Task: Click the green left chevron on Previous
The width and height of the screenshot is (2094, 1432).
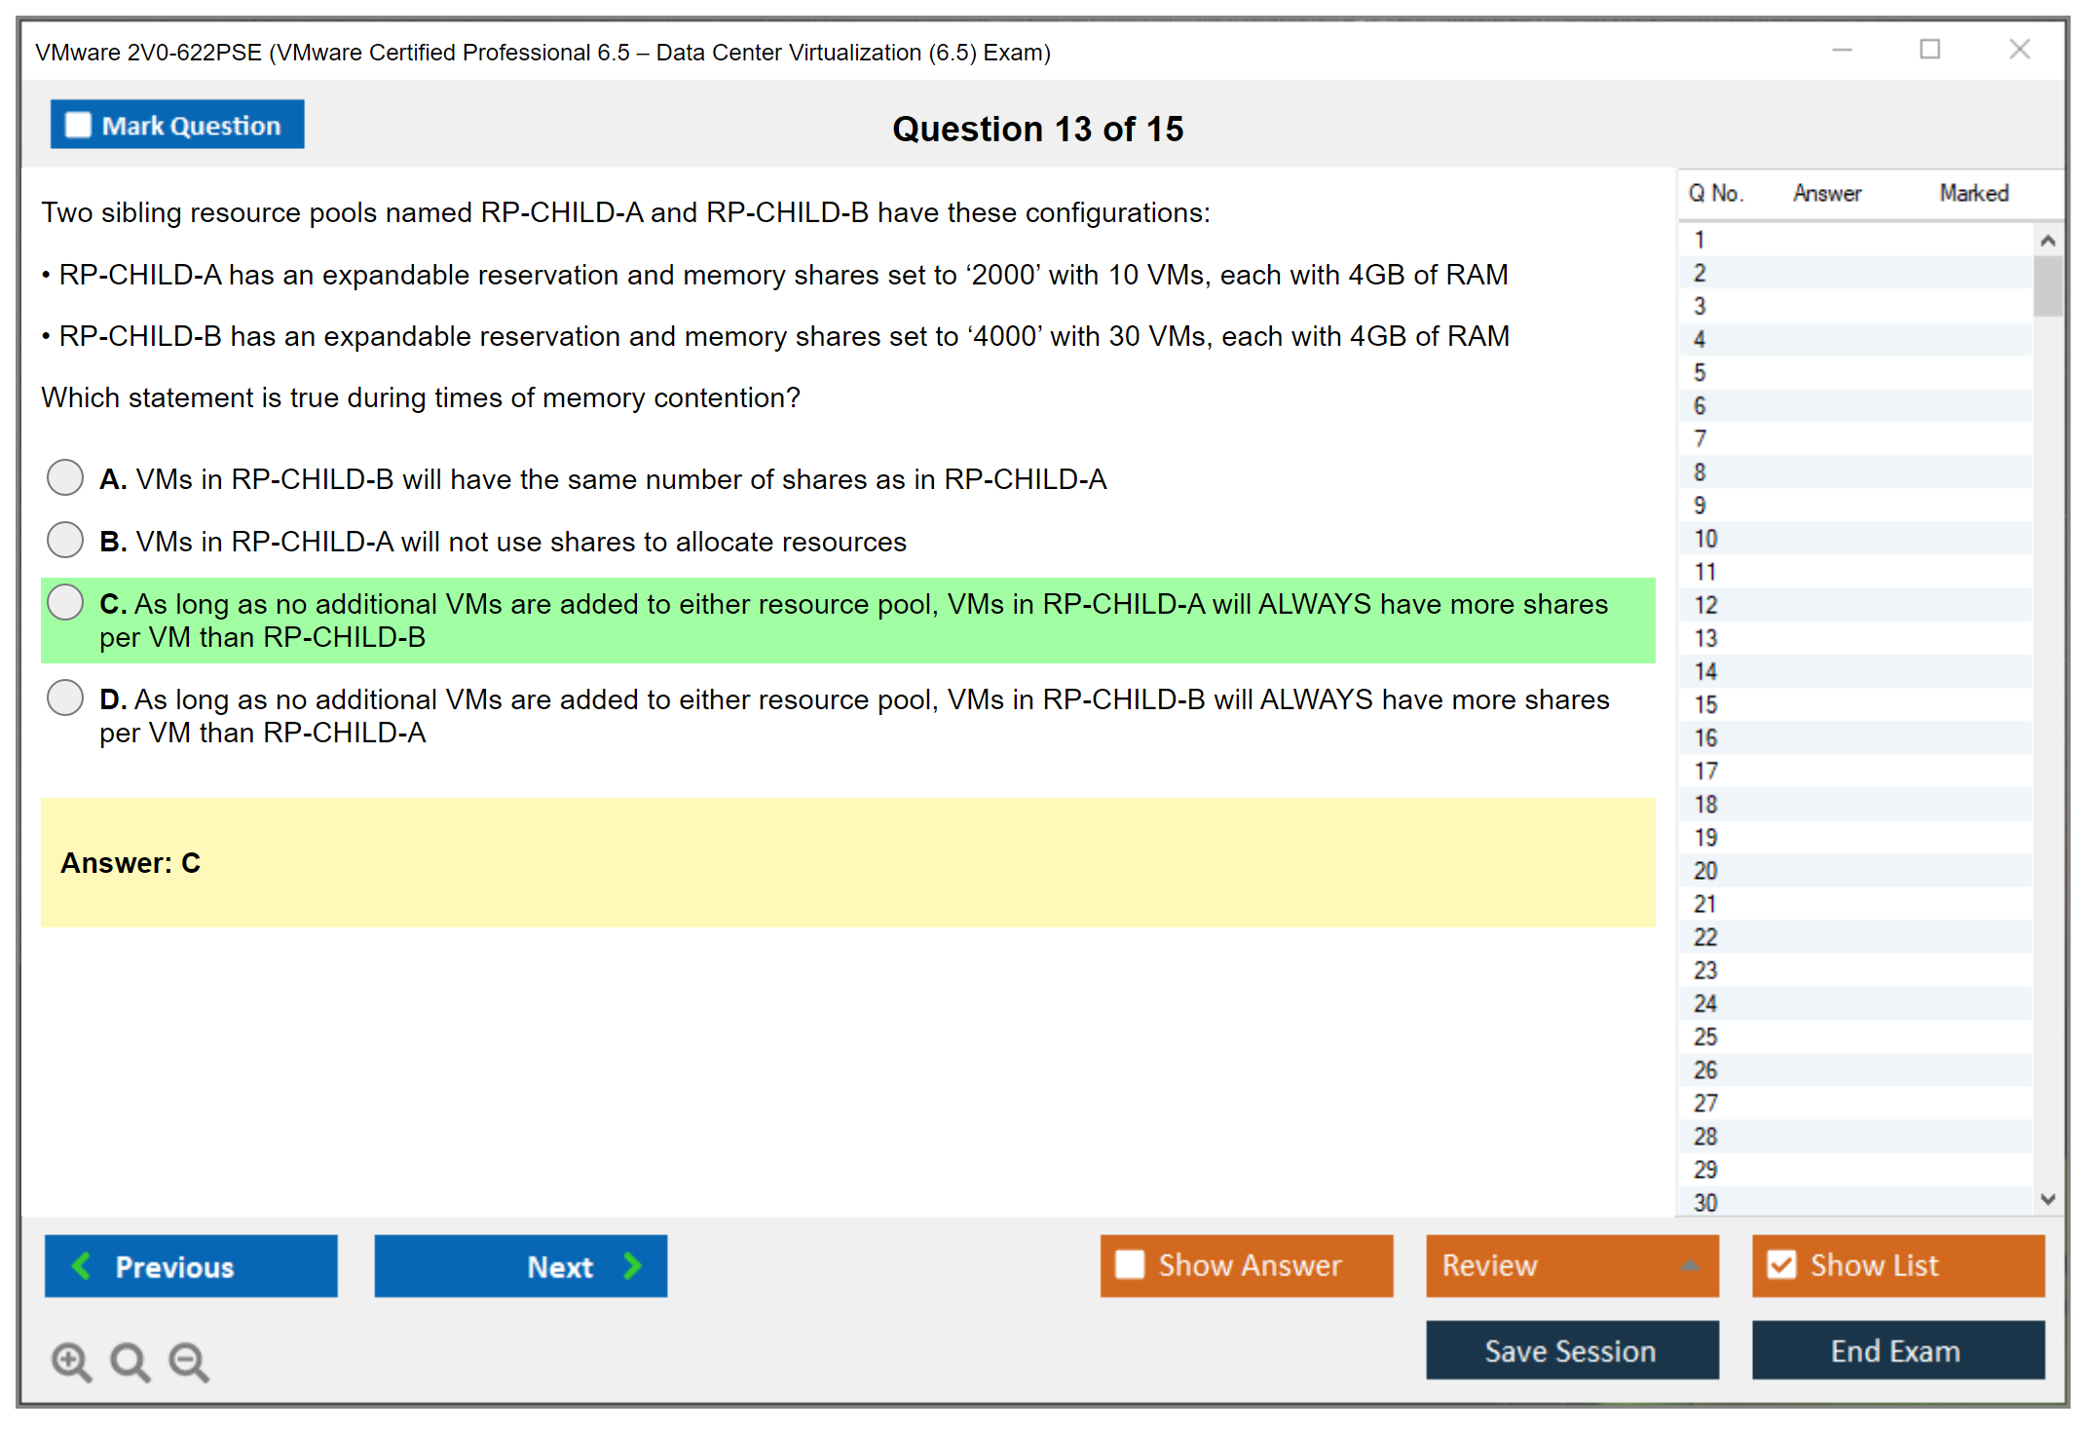Action: click(x=82, y=1265)
